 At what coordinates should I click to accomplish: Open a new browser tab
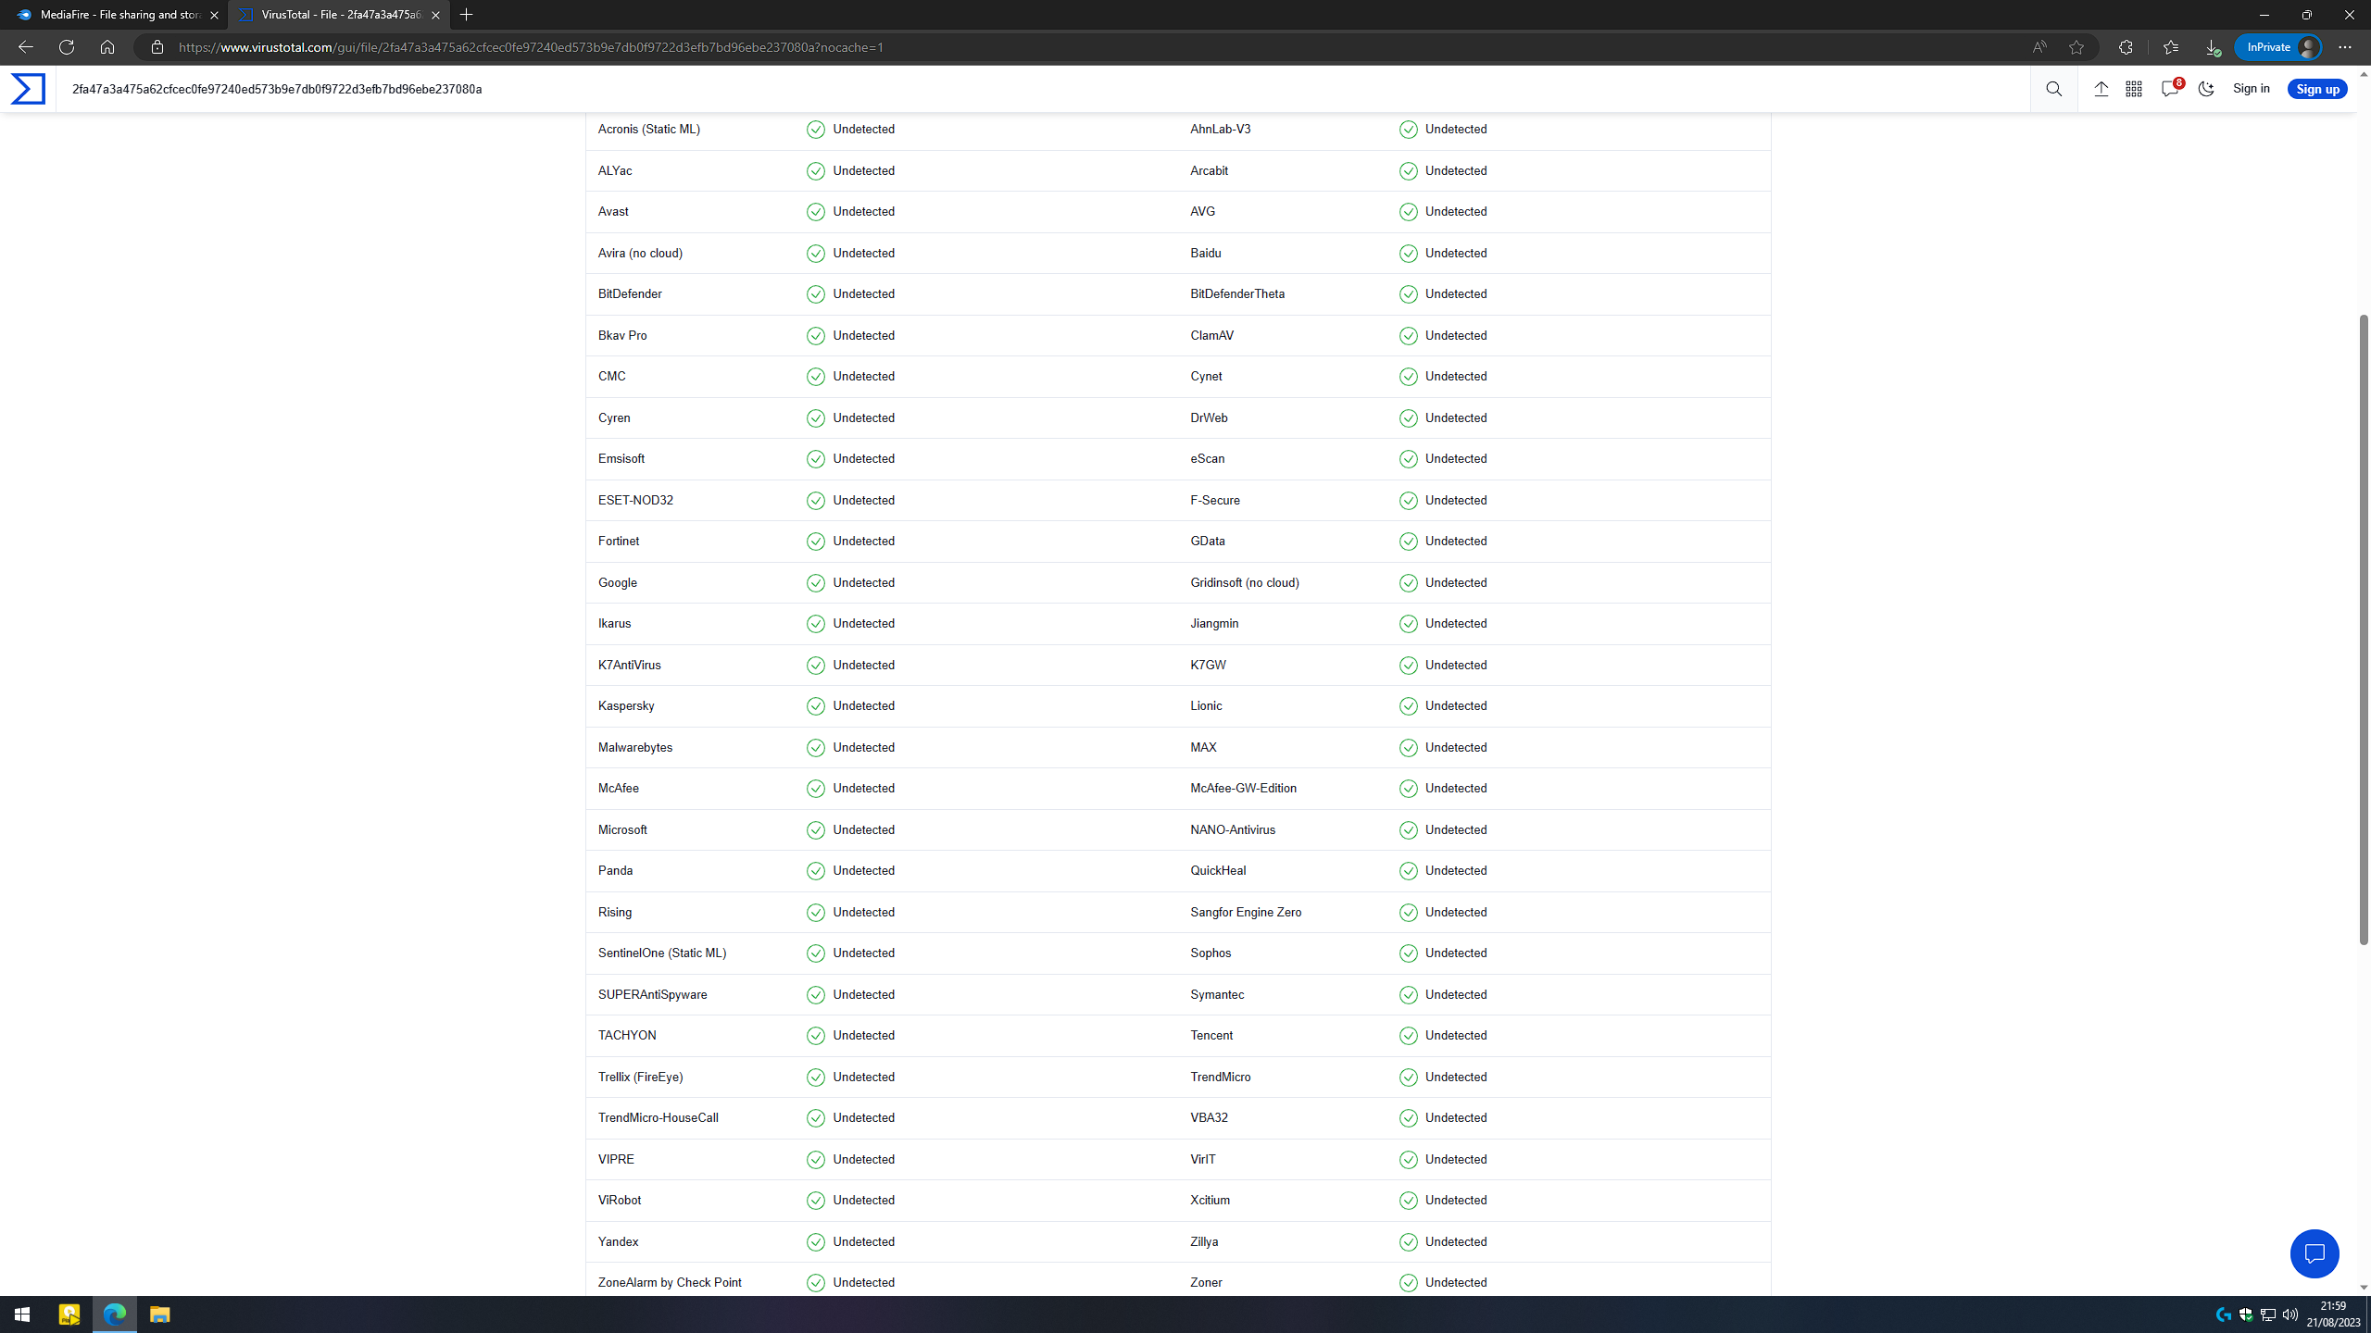pyautogui.click(x=467, y=15)
